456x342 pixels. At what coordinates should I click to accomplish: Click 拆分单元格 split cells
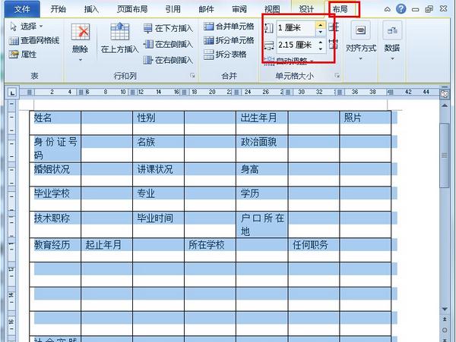pos(229,40)
